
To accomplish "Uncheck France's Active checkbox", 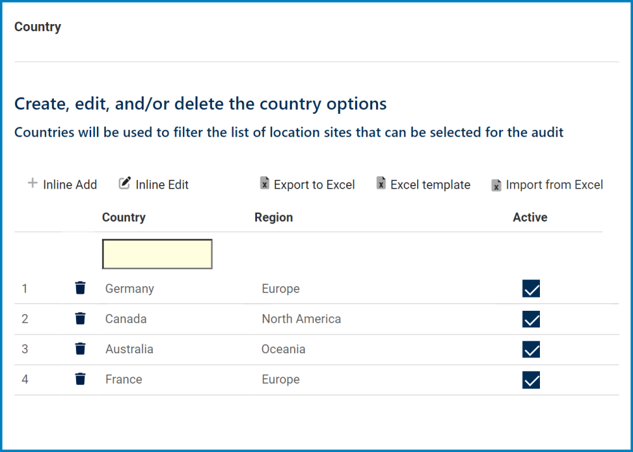I will [x=531, y=380].
